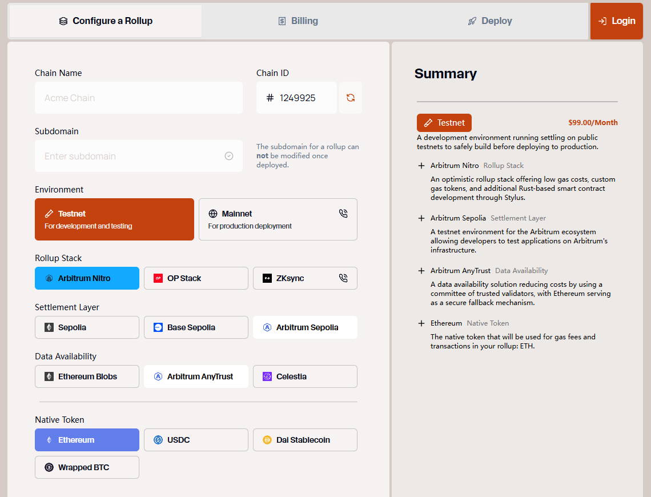Expand Ethereum Native Token summary item

pyautogui.click(x=421, y=323)
